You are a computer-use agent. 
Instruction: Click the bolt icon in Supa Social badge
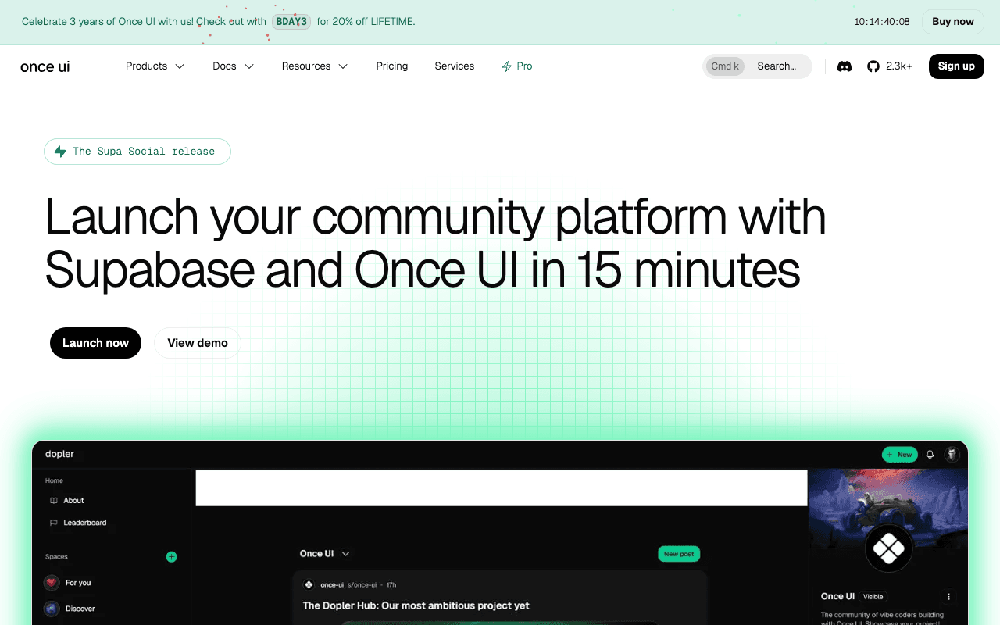pos(60,152)
